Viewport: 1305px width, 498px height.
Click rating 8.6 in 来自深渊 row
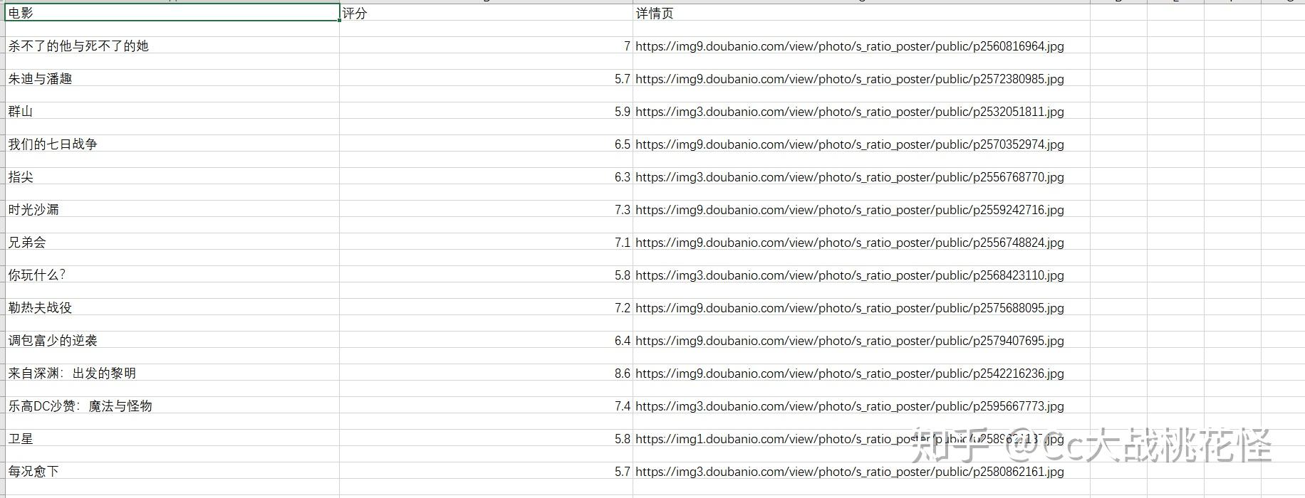coord(486,373)
